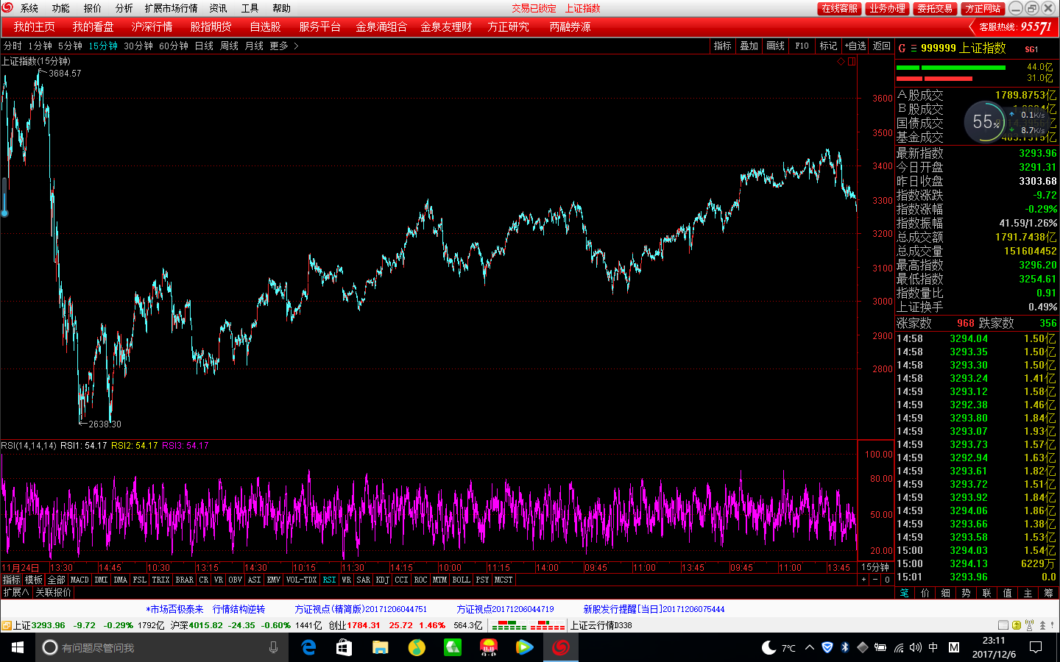Click the Cortana search box
Screen dimensions: 1060x662
click(160, 647)
